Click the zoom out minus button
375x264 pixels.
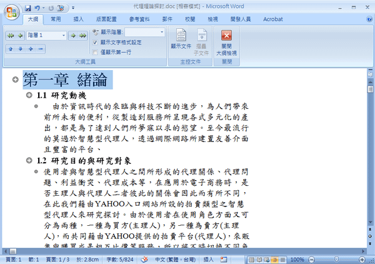click(x=311, y=260)
